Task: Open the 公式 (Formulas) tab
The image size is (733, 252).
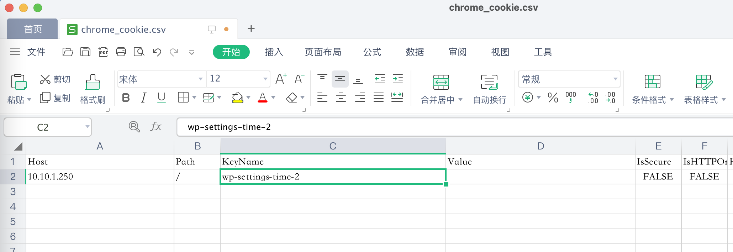Action: [372, 52]
